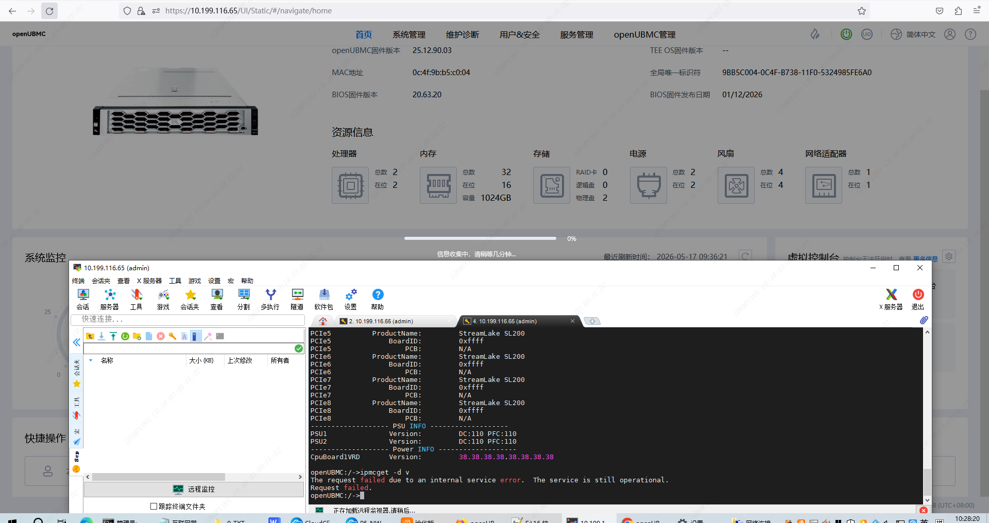The height and width of the screenshot is (523, 989).
Task: Click the green power icon in openUBMC header
Action: 846,34
